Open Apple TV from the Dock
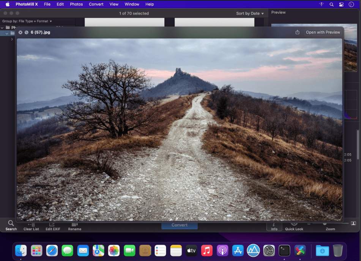The height and width of the screenshot is (261, 361). point(191,250)
